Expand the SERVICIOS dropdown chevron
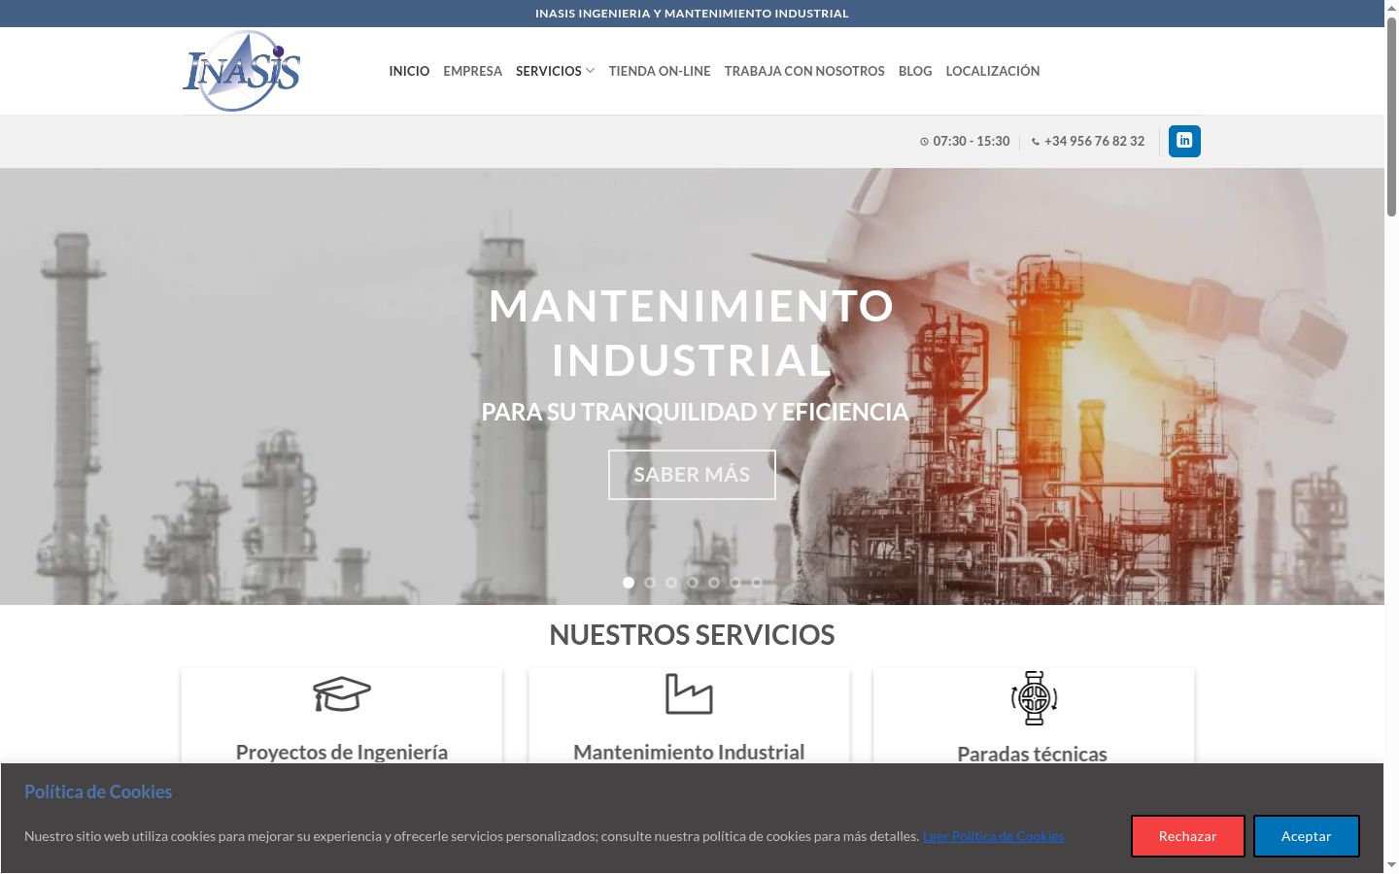The height and width of the screenshot is (874, 1399). point(590,71)
